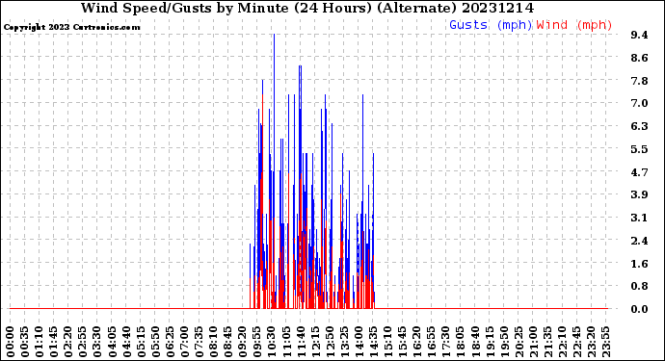Image resolution: width=665 pixels, height=361 pixels.
Task: Click the 21:35 time label
Action: 547,342
